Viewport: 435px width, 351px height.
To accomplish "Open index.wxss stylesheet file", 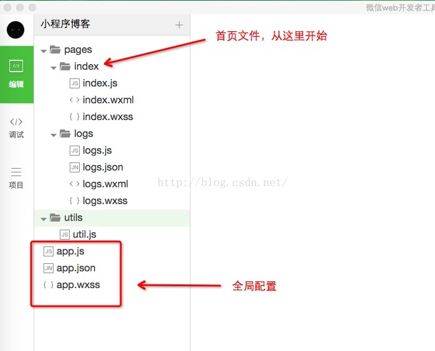I will click(108, 117).
